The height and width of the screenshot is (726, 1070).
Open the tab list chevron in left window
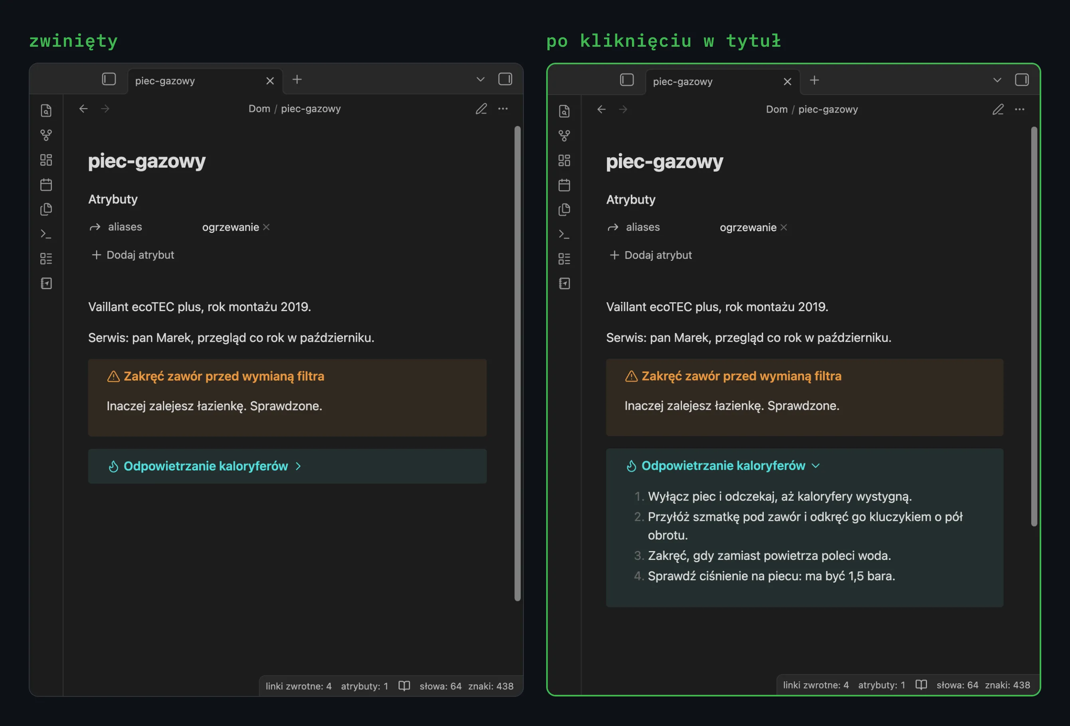tap(480, 79)
